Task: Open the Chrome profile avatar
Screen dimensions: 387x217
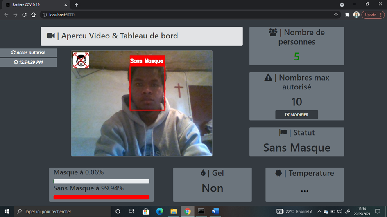Action: 356,15
